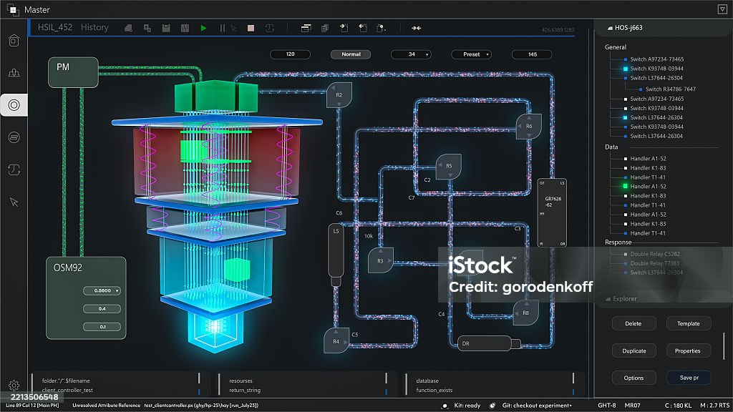Click the clipboard paste toolbar icon
Screen dimensions: 733x412
click(382, 28)
